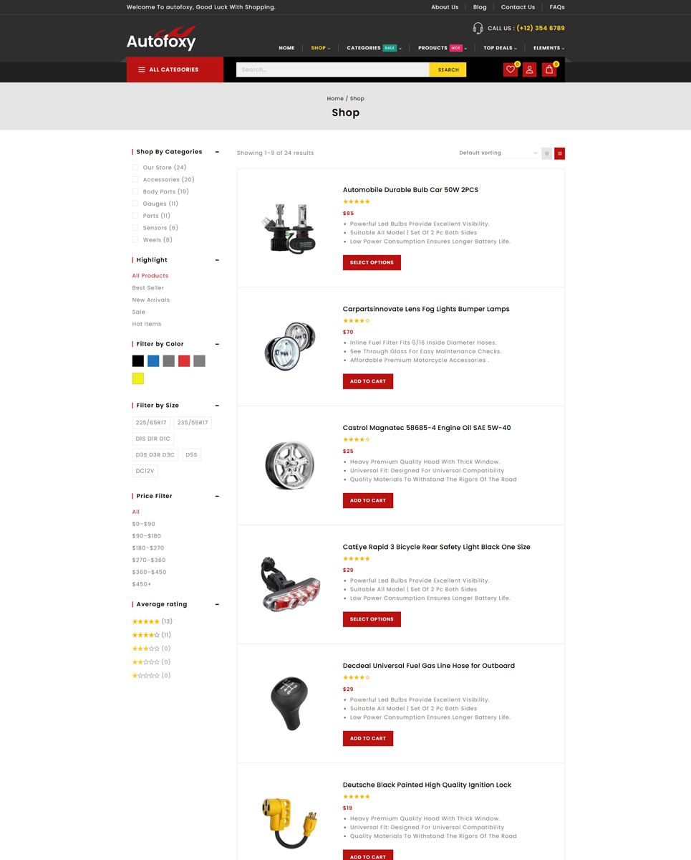Click the Autofoxy logo

pos(161,39)
